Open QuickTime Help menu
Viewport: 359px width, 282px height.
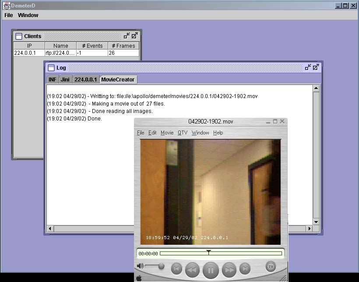coord(218,133)
